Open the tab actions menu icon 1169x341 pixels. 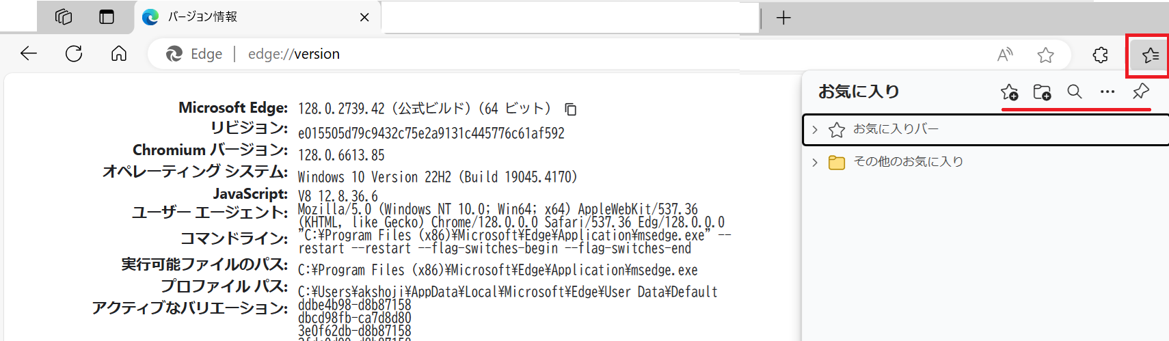(x=107, y=17)
